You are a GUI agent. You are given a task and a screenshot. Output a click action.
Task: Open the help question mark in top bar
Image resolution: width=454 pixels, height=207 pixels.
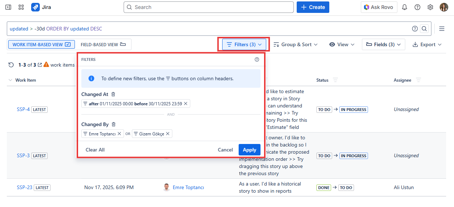417,7
